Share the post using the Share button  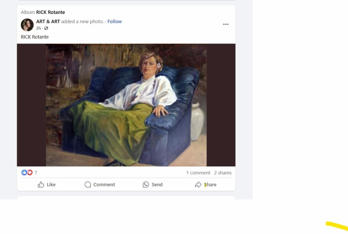point(206,185)
